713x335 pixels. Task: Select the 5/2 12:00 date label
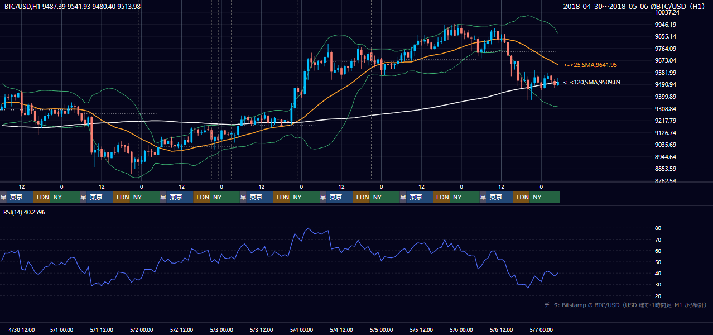click(x=181, y=330)
